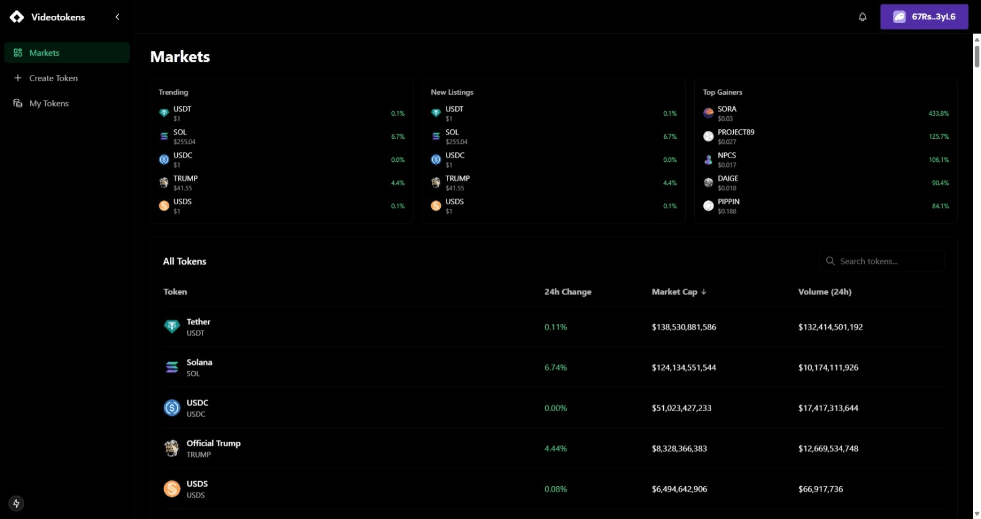Viewport: 981px width, 519px height.
Task: Click SOL icon in Trending
Action: 164,137
